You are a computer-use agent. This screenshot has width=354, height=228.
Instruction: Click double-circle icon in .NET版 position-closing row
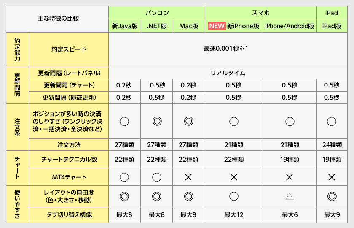157,122
